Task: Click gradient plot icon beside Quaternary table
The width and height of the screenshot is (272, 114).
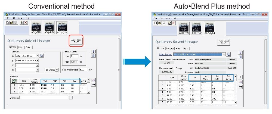Action: [x=240, y=82]
